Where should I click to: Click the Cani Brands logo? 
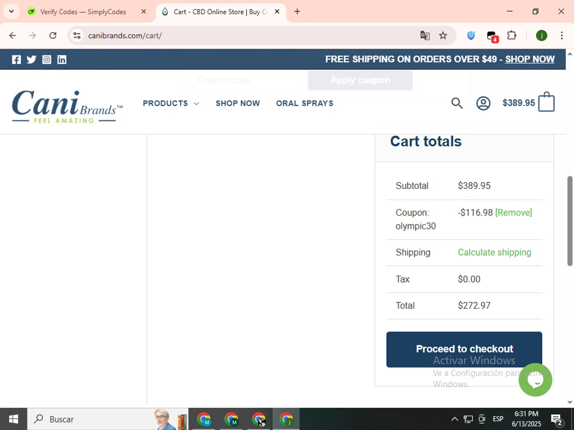click(x=67, y=107)
